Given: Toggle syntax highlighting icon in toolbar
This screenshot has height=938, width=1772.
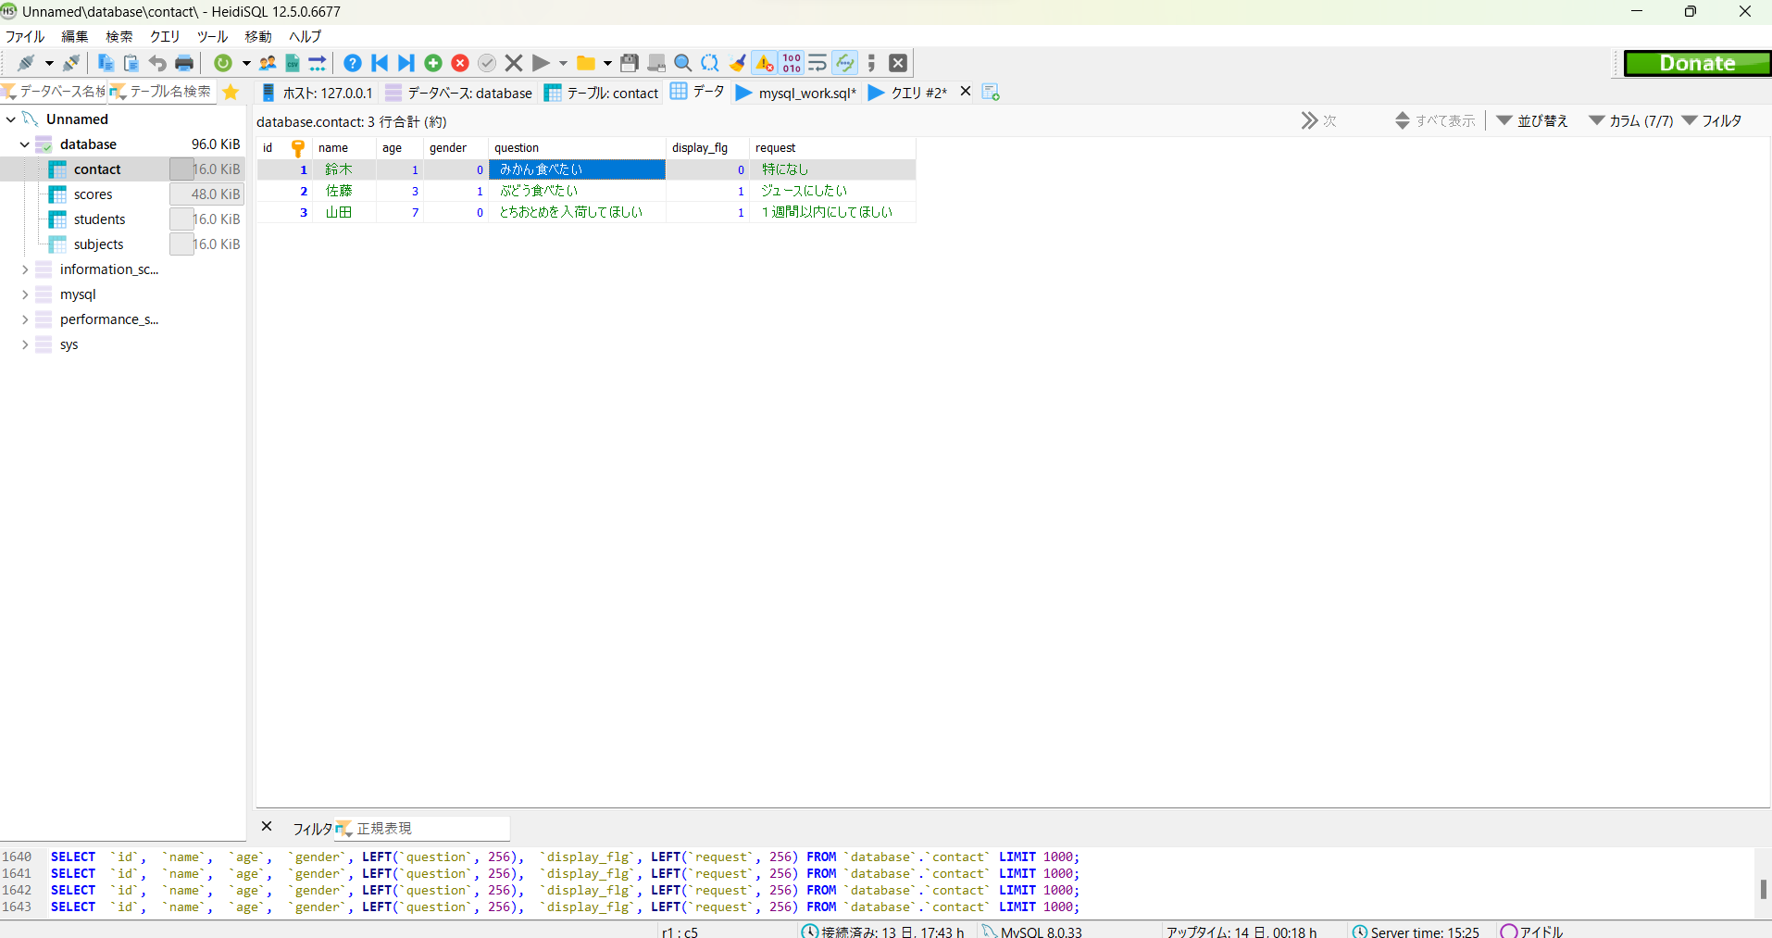Looking at the screenshot, I should click(x=845, y=62).
